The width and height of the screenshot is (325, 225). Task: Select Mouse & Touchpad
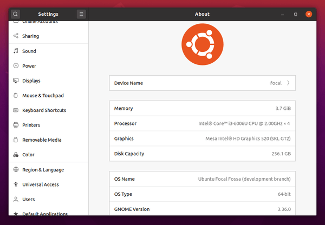49,95
